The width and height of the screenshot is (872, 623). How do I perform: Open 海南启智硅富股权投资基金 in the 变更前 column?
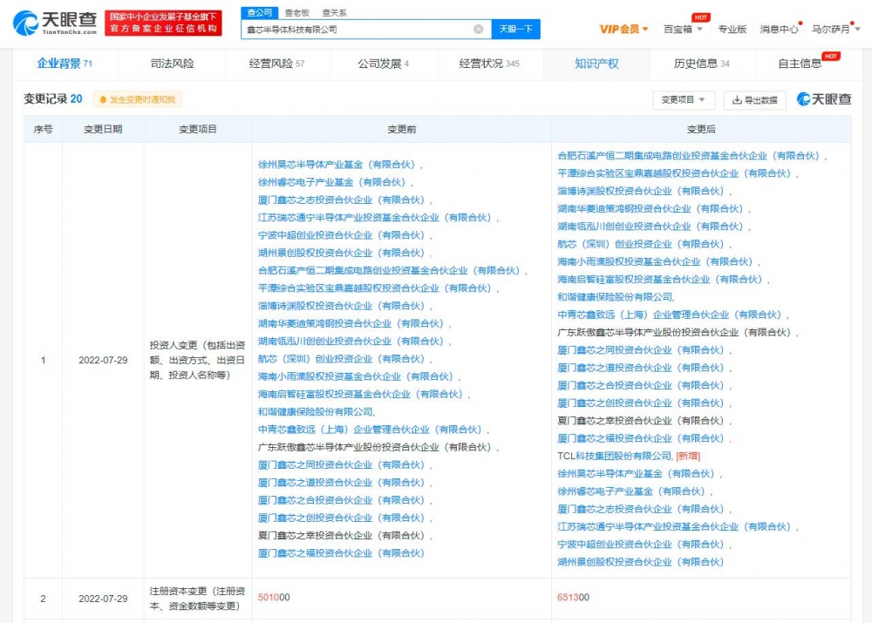(x=360, y=395)
